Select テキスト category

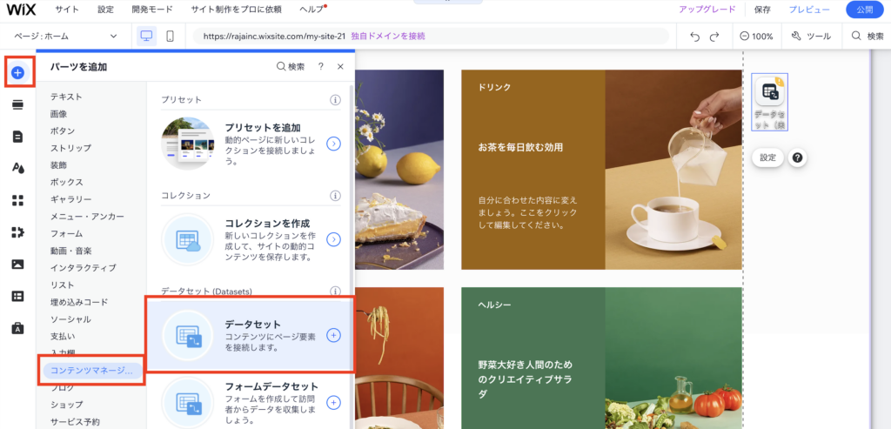(66, 97)
